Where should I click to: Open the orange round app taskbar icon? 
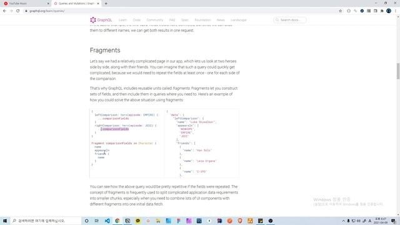[x=229, y=221]
